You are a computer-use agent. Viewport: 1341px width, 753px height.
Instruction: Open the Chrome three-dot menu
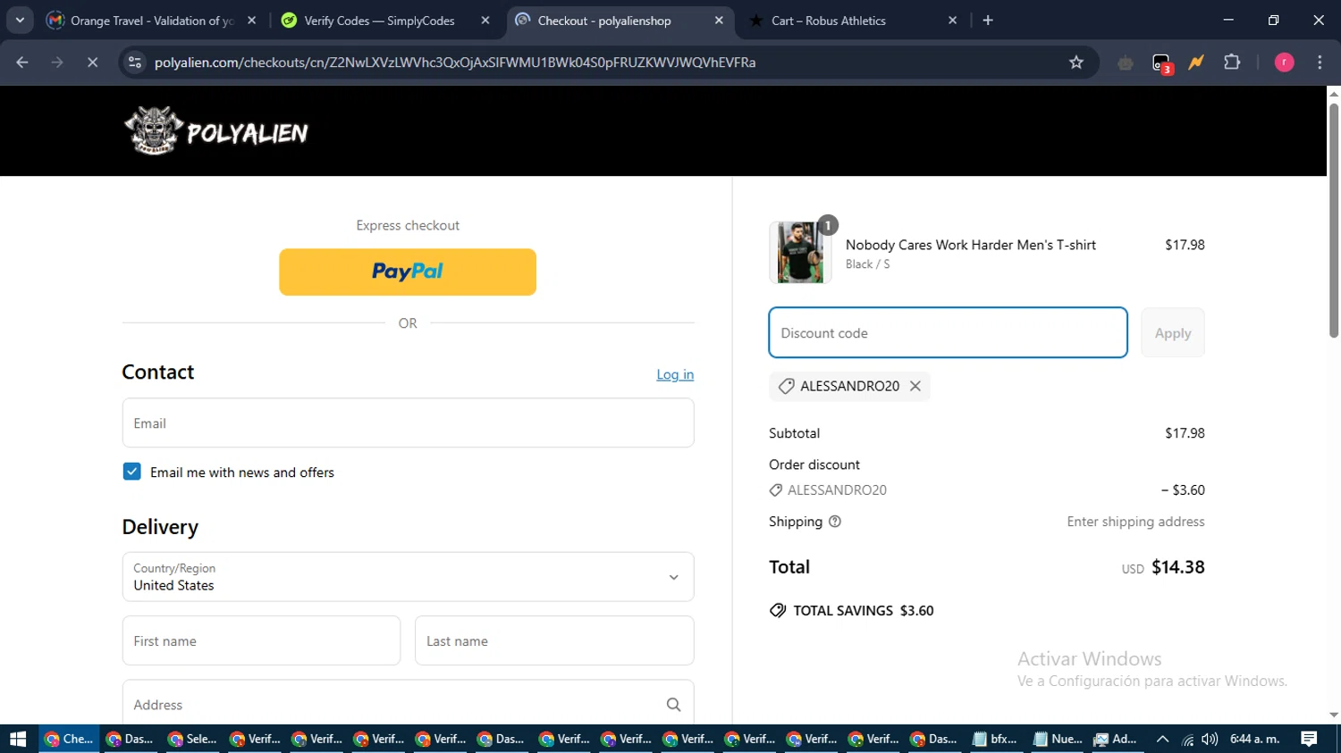(x=1320, y=63)
